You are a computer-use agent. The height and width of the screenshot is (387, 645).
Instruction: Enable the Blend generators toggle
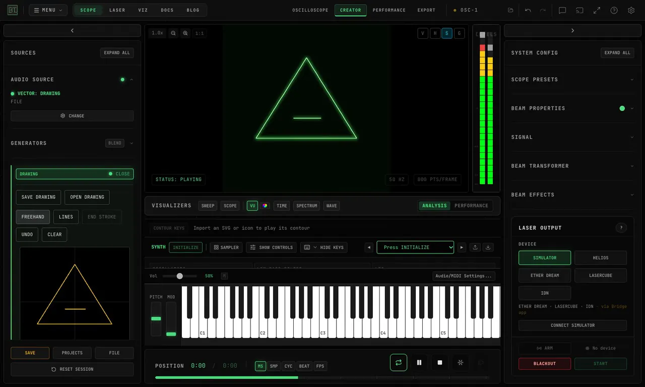click(x=115, y=143)
